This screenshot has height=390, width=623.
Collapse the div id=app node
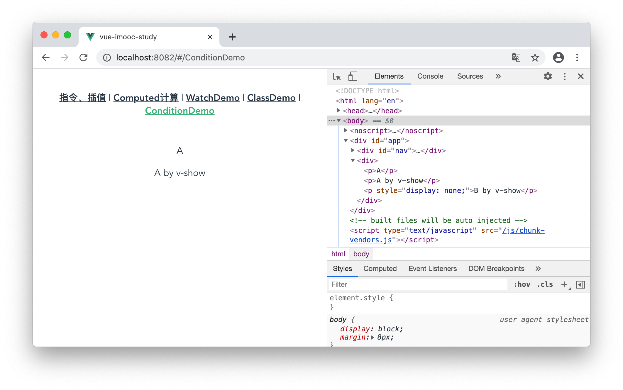(346, 140)
